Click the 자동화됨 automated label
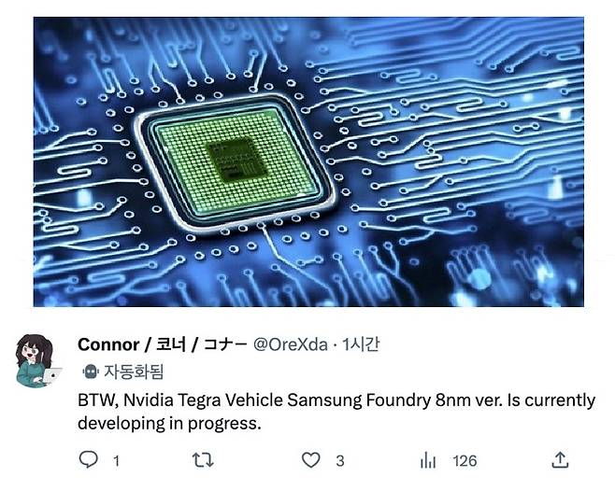Viewport: 615px width, 491px height. pyautogui.click(x=134, y=372)
